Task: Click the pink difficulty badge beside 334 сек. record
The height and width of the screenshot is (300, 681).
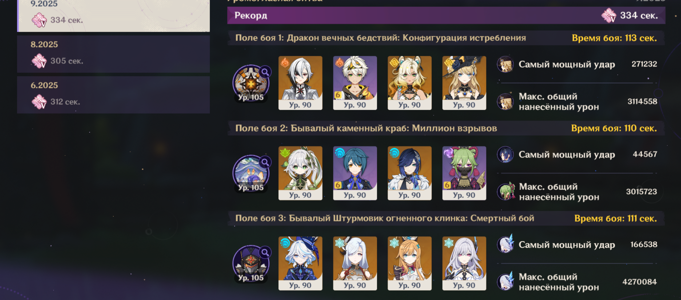Action: click(x=609, y=15)
